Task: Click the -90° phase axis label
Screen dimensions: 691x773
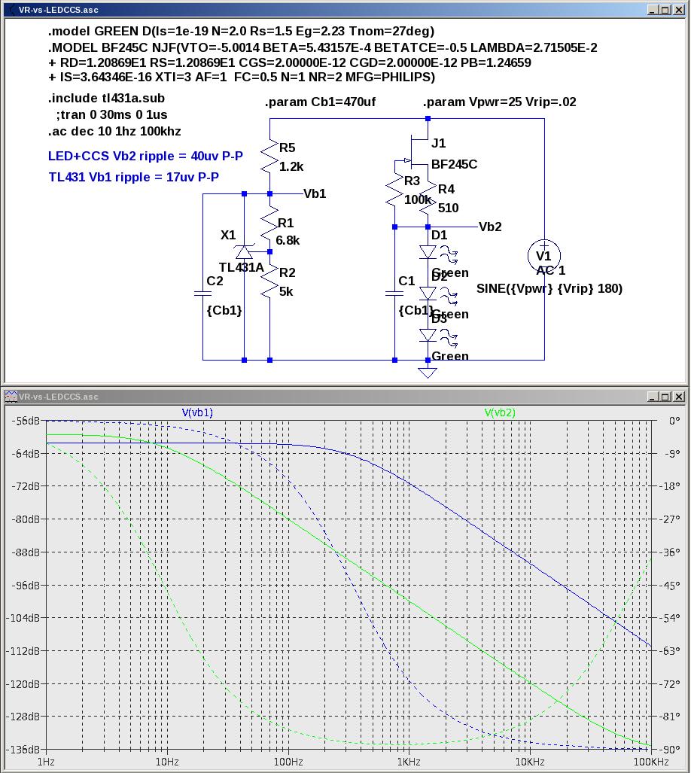Action: pos(671,750)
